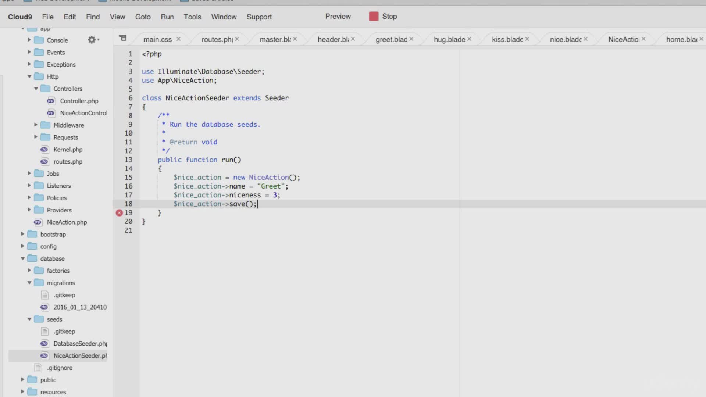Expand the Console folder arrow
Image resolution: width=706 pixels, height=397 pixels.
pyautogui.click(x=29, y=40)
